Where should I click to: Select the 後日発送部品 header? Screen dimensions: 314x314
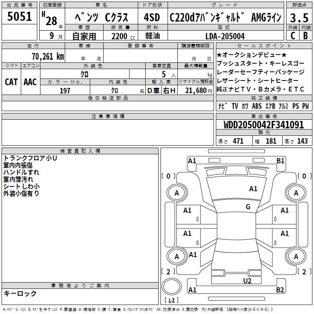(x=108, y=98)
